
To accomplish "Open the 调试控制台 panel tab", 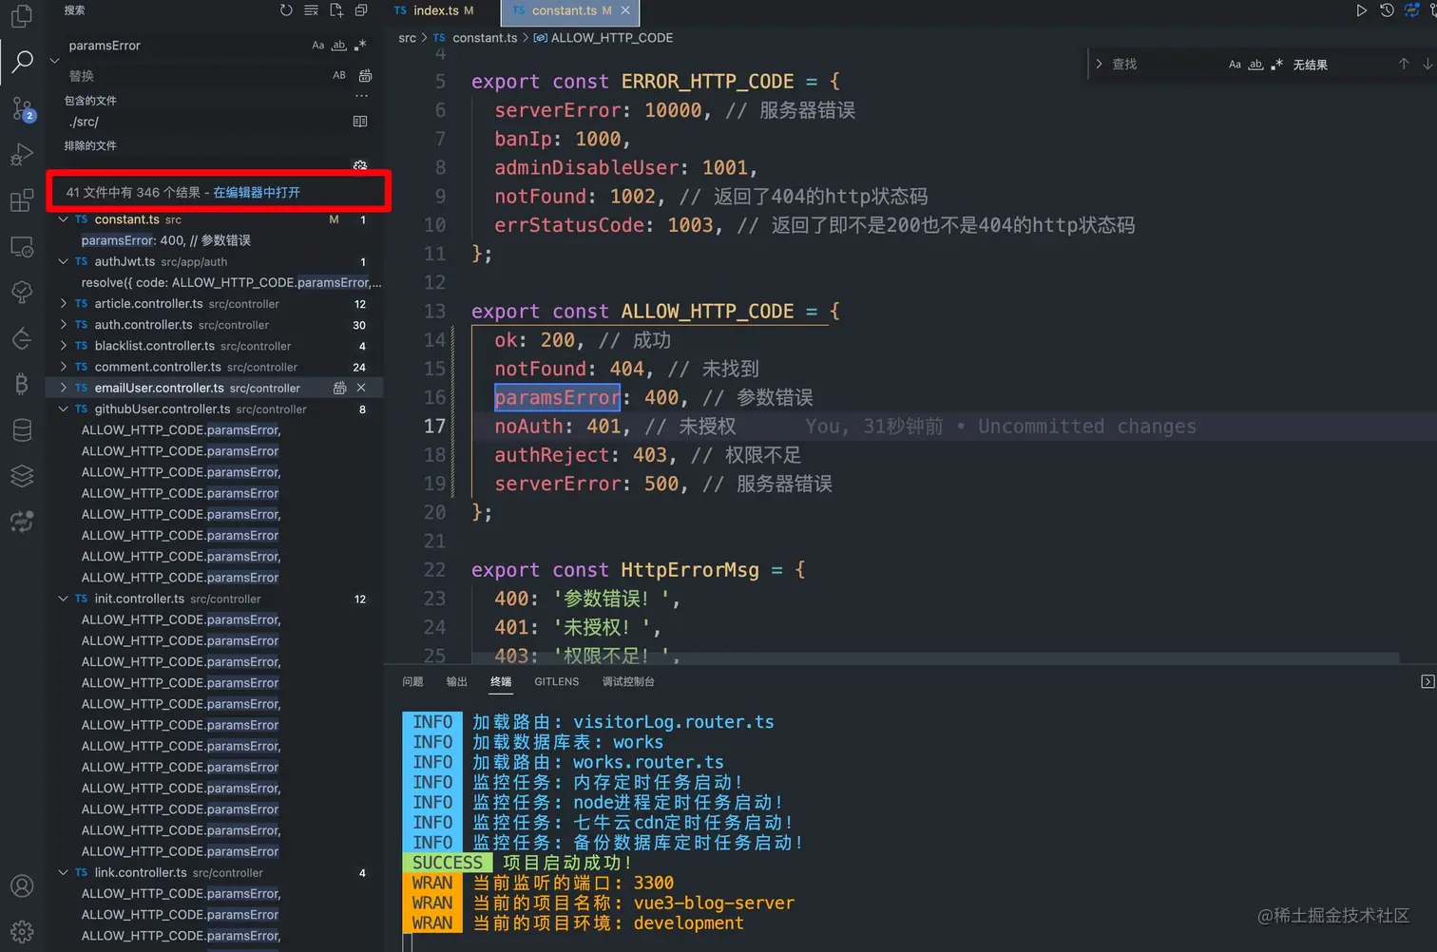I will click(628, 681).
